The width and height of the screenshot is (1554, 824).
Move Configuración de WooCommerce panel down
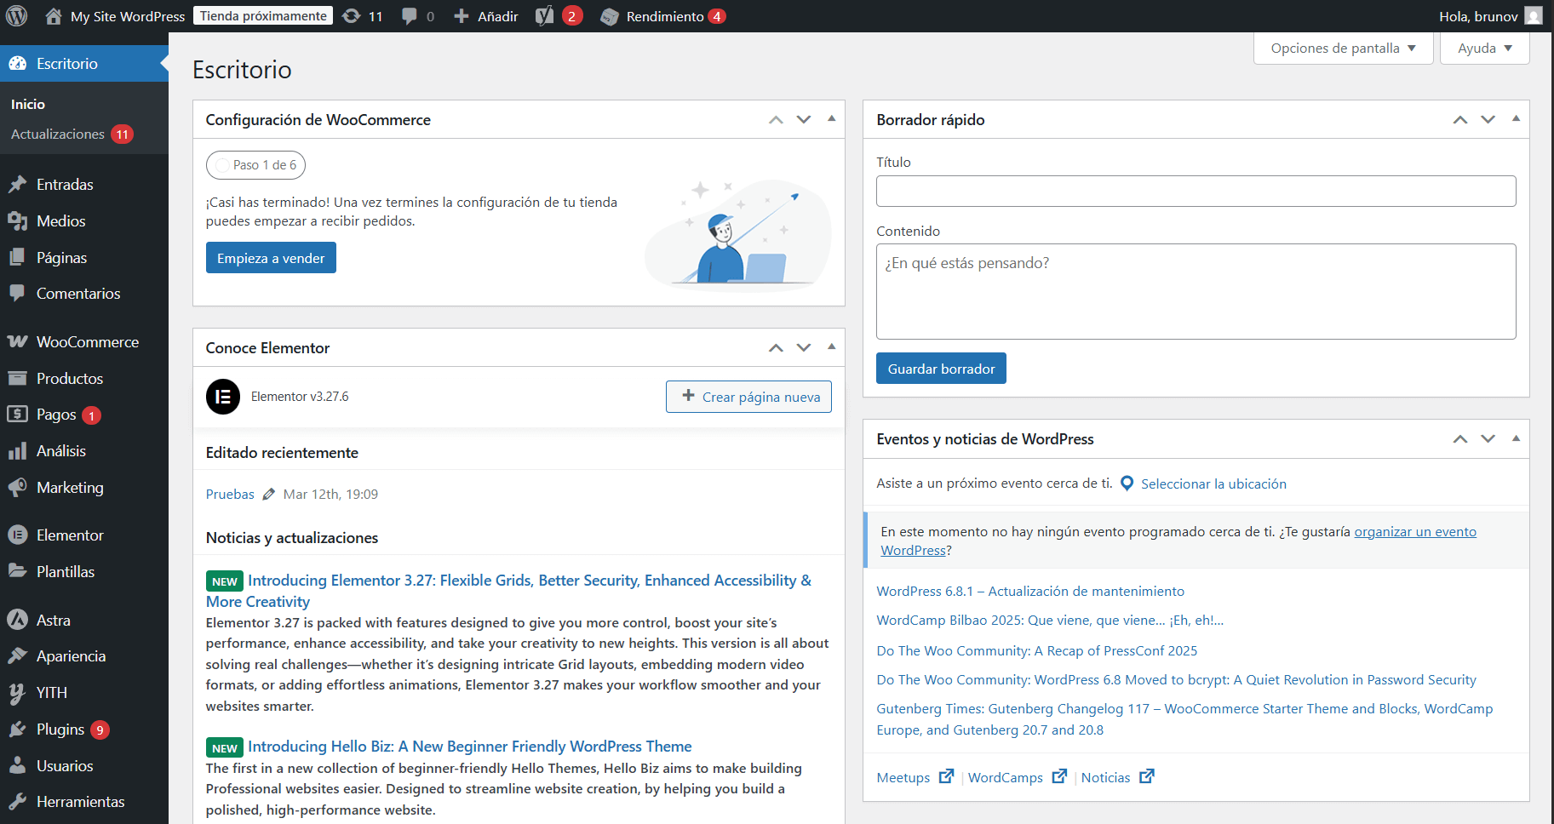click(x=804, y=120)
